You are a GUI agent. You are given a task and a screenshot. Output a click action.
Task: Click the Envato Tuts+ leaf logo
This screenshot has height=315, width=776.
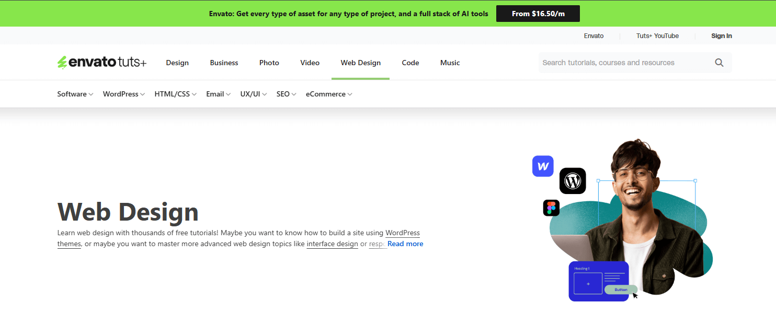pos(63,62)
